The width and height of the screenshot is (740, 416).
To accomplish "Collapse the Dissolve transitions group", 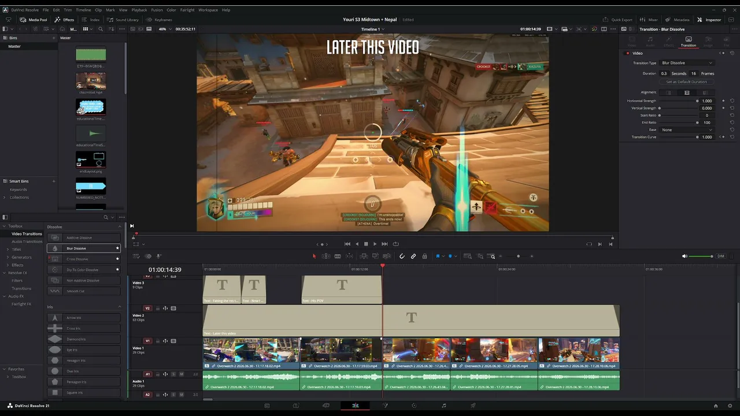I will click(120, 227).
